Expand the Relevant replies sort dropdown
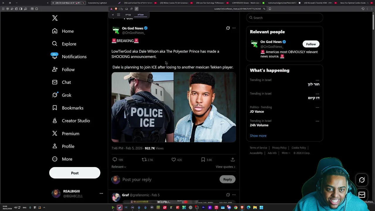The width and height of the screenshot is (375, 211). pyautogui.click(x=119, y=167)
